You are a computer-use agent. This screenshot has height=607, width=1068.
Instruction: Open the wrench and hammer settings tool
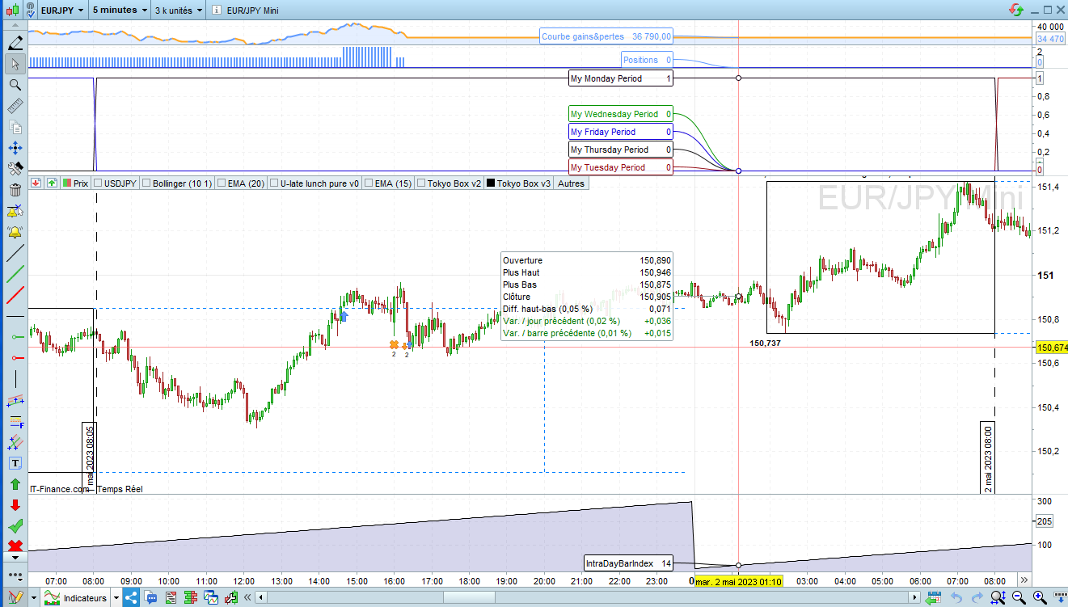[15, 169]
